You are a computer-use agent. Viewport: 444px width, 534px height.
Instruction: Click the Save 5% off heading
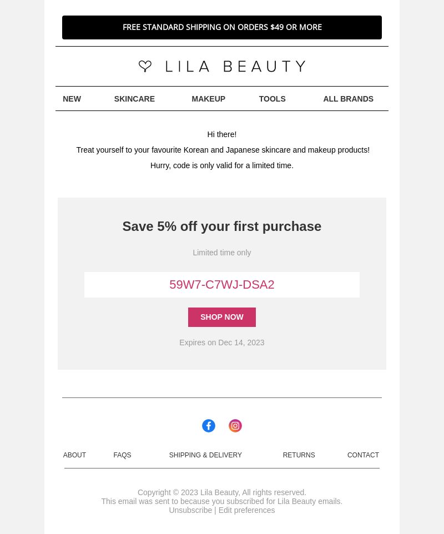[x=222, y=226]
